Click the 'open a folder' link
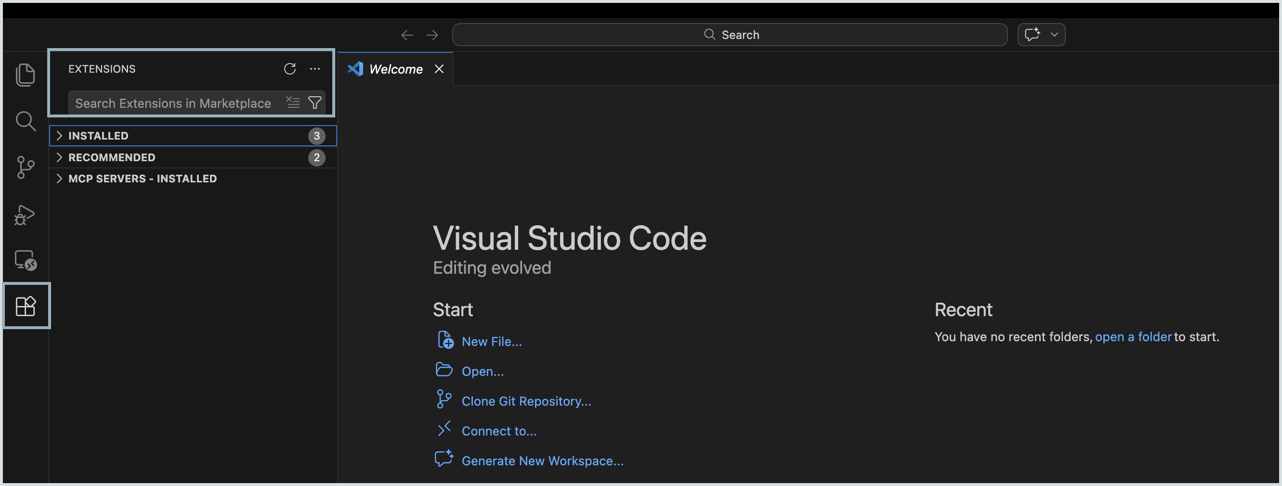The height and width of the screenshot is (486, 1282). pyautogui.click(x=1133, y=337)
